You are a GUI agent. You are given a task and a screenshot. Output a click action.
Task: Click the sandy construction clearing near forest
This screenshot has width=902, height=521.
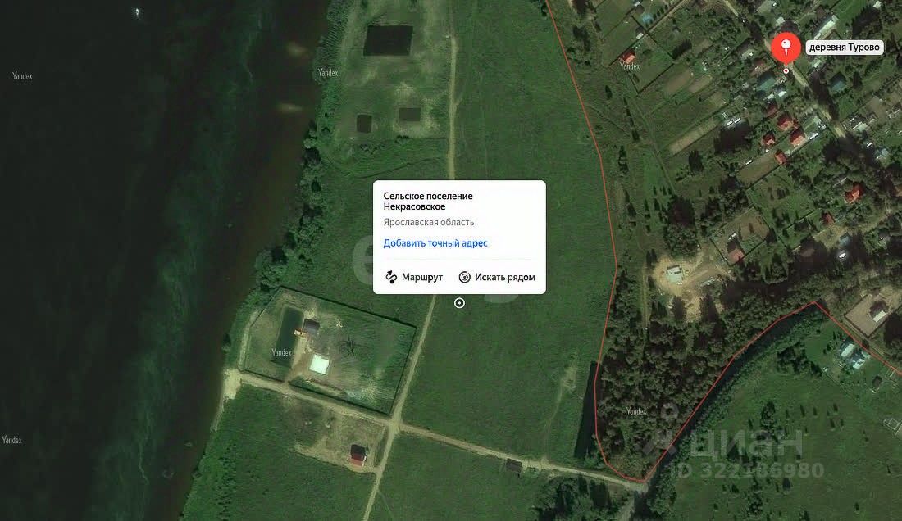click(x=681, y=278)
